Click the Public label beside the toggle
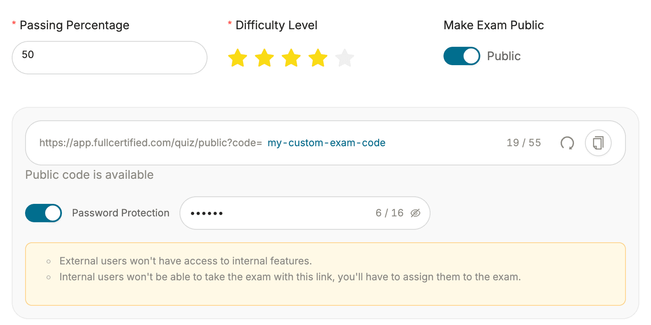This screenshot has height=325, width=651. pos(504,56)
